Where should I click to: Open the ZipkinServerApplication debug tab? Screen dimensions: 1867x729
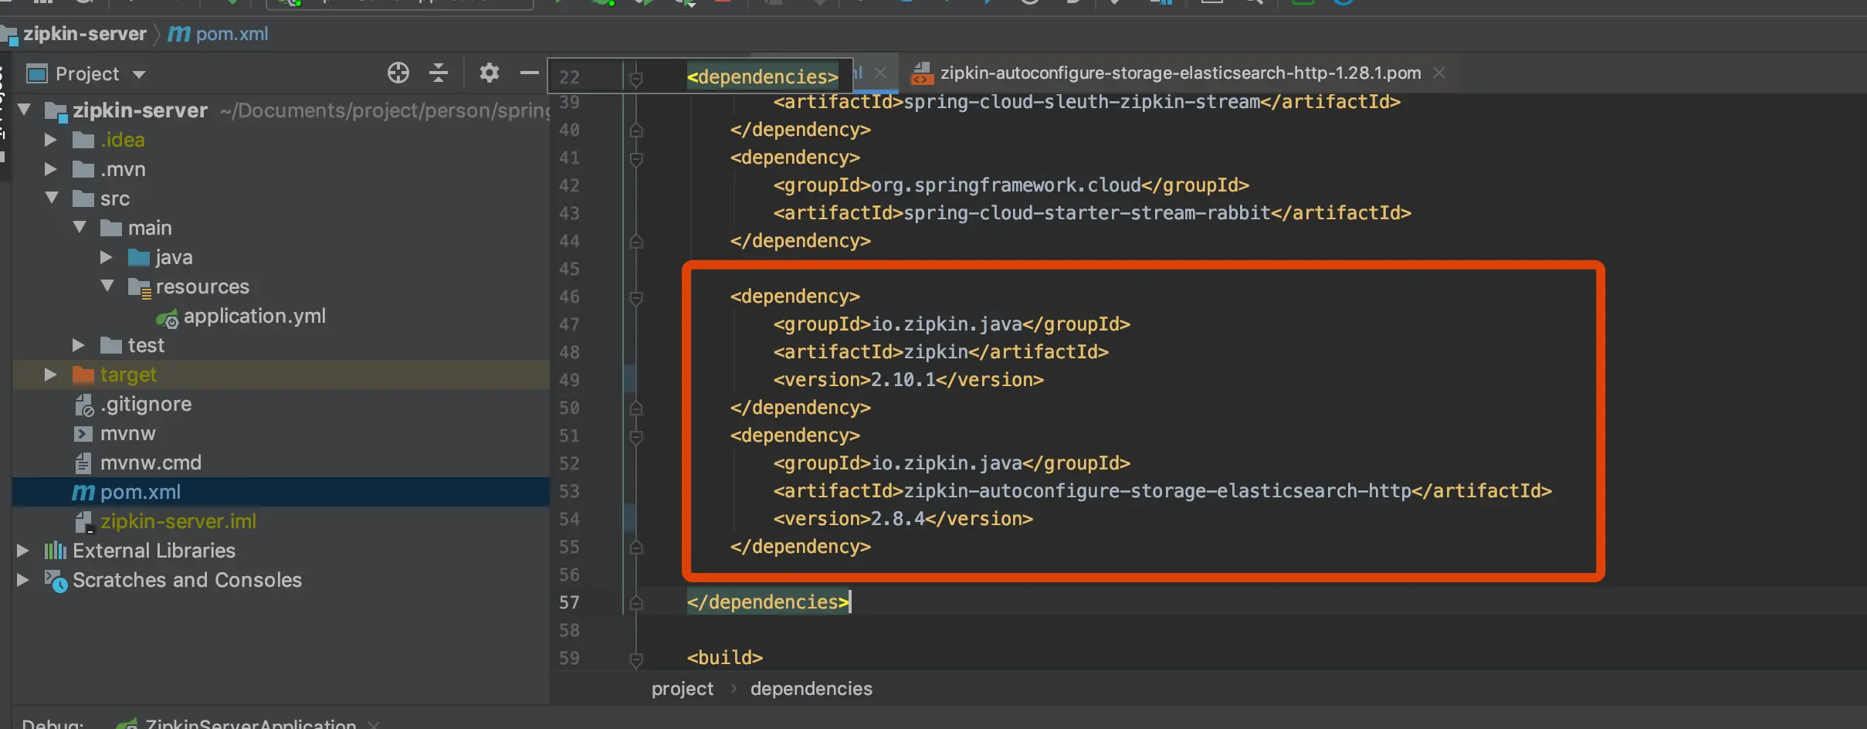point(250,724)
